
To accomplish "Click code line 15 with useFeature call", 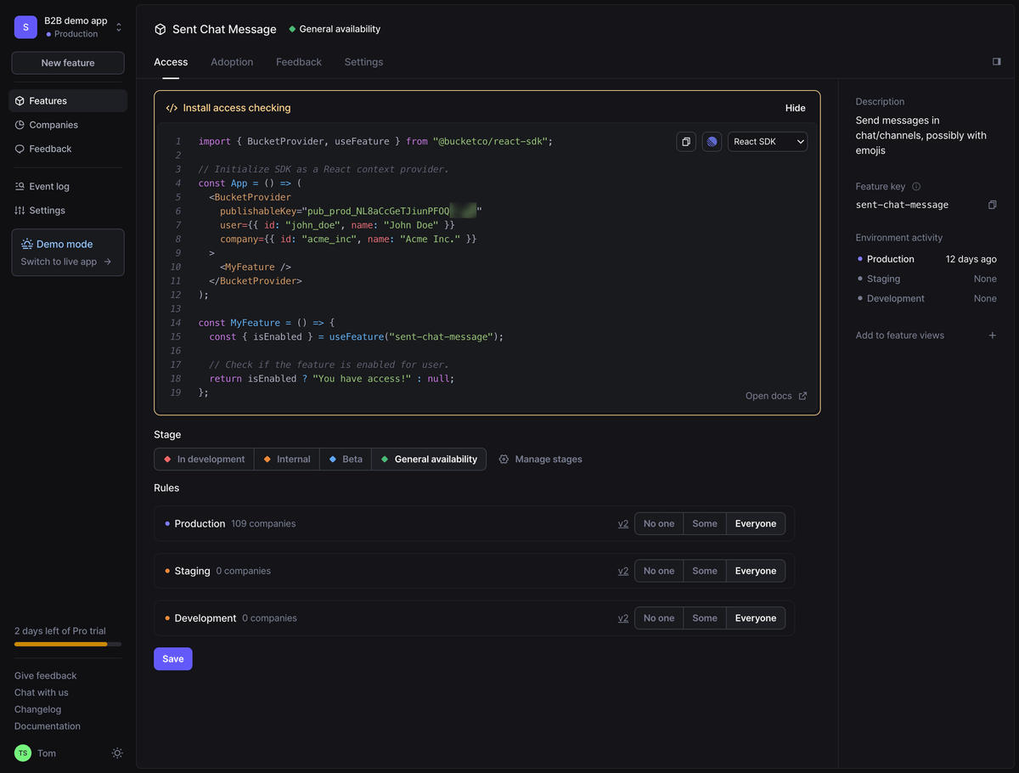I will click(357, 337).
